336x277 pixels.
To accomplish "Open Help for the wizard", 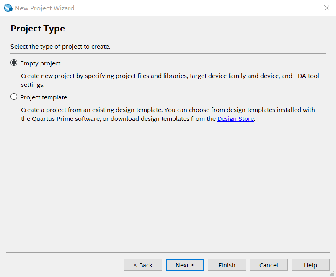I will (x=310, y=265).
